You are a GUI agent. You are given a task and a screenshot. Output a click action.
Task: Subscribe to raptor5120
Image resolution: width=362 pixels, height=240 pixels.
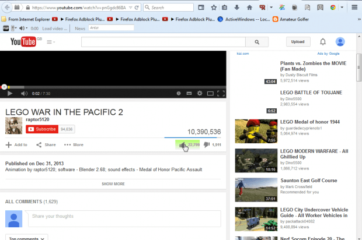(42, 129)
